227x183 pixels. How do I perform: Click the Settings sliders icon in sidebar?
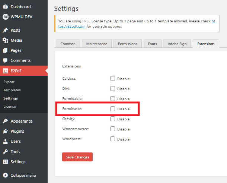pos(5,162)
